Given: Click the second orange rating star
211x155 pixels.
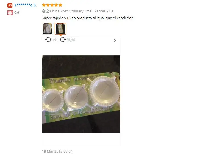Looking at the screenshot, I should 48,5.
